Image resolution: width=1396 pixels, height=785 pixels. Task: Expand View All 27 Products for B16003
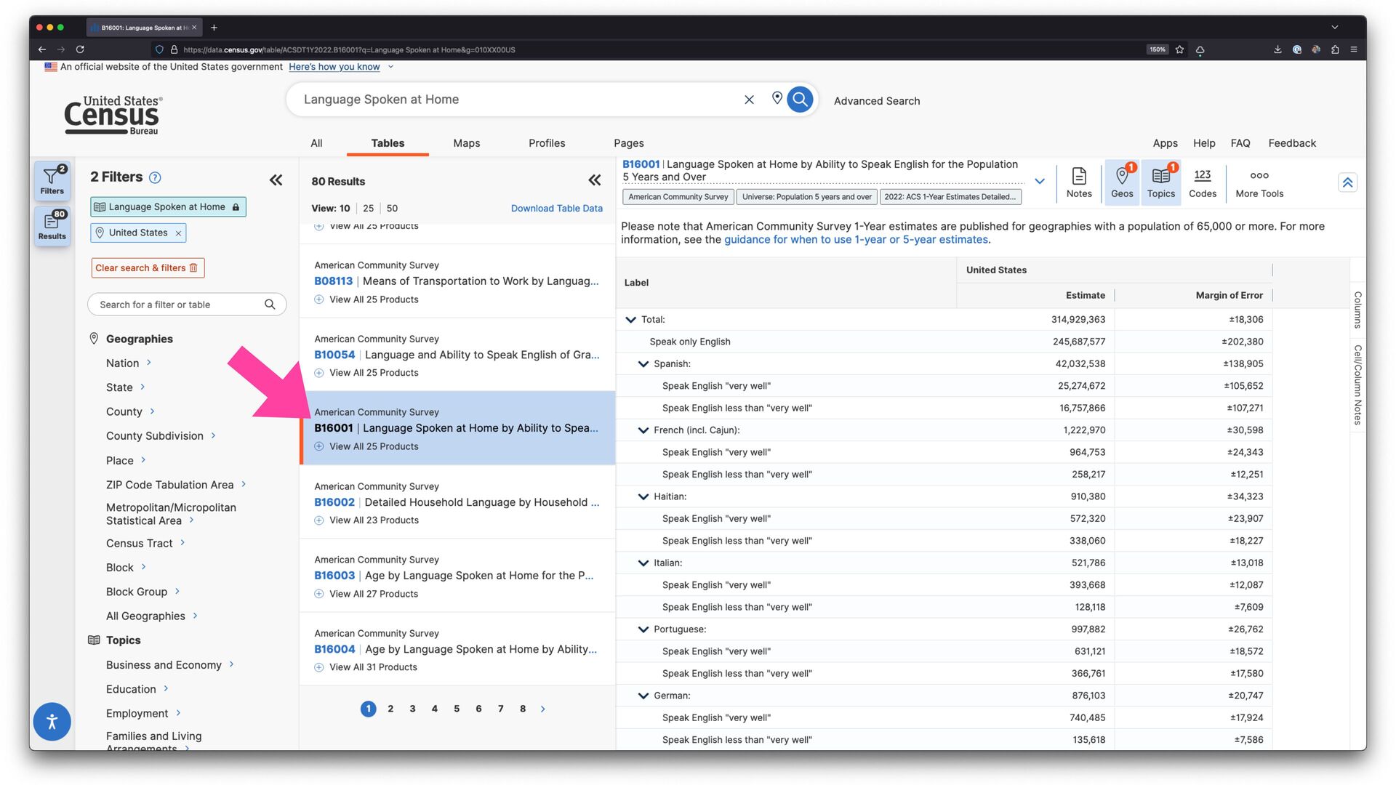pos(366,594)
